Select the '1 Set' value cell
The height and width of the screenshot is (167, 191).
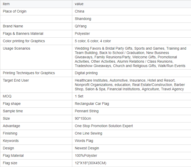coord(79,96)
